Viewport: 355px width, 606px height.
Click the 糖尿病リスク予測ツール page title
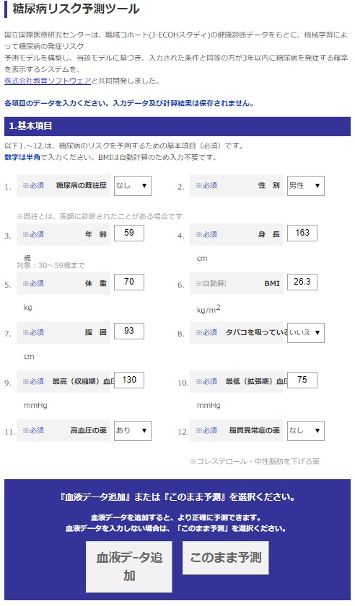pyautogui.click(x=76, y=9)
